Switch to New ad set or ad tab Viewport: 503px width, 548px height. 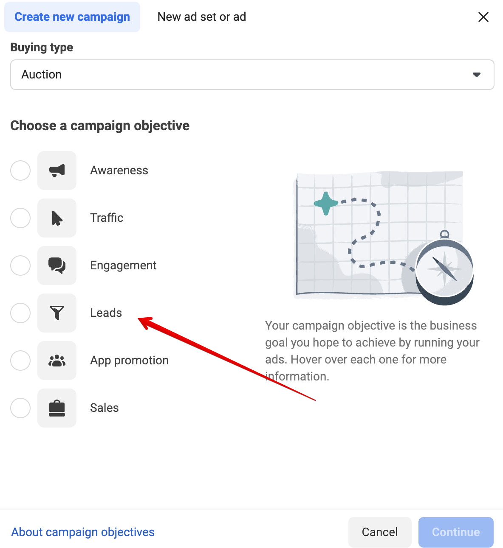[202, 17]
